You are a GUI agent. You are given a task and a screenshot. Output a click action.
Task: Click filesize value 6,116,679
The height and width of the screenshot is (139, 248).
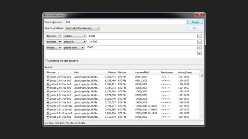pos(110,117)
